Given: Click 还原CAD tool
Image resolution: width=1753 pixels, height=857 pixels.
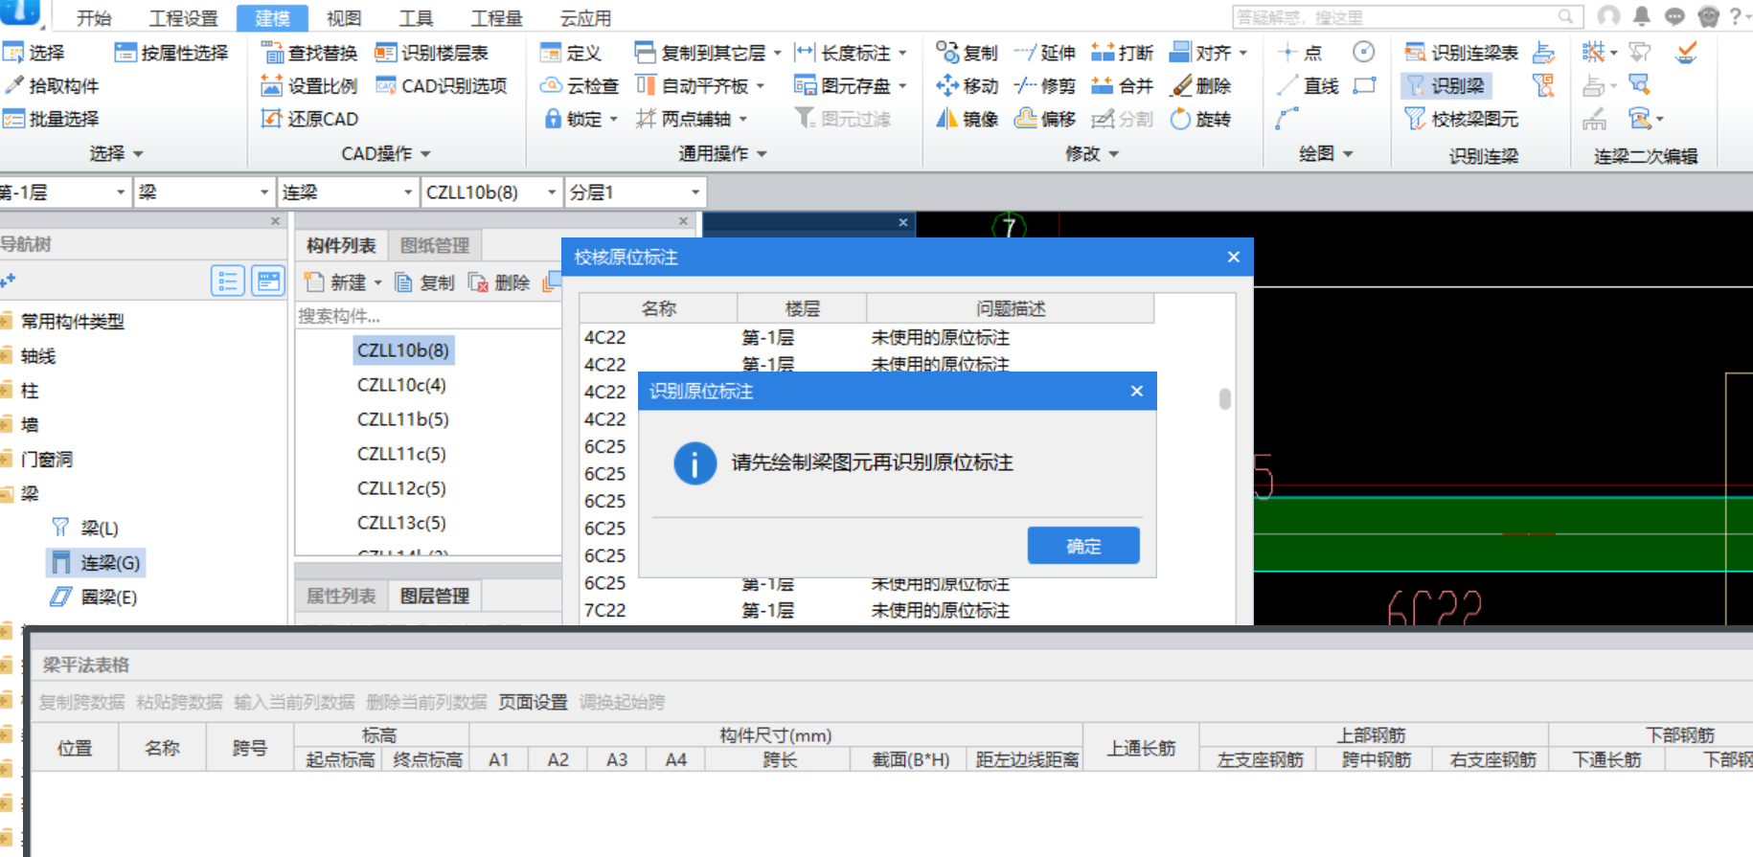Looking at the screenshot, I should point(310,119).
